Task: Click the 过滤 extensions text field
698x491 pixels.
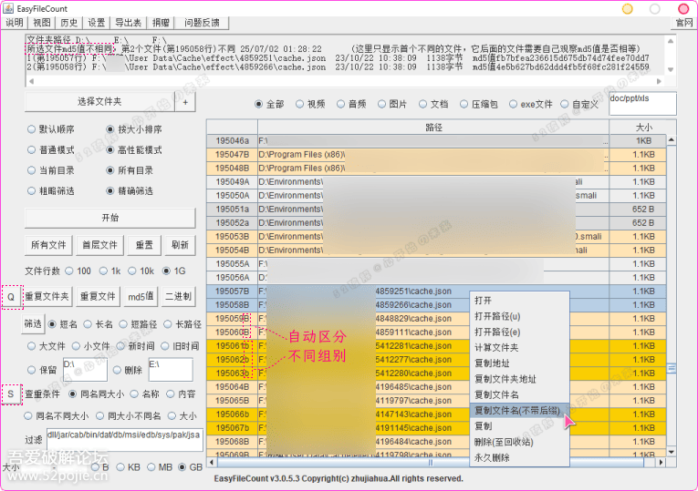Action: [125, 440]
